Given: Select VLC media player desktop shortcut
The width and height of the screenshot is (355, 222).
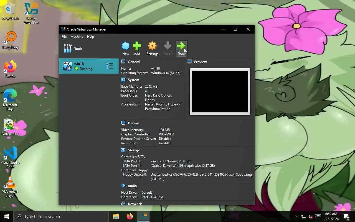Looking at the screenshot, I should 10,186.
